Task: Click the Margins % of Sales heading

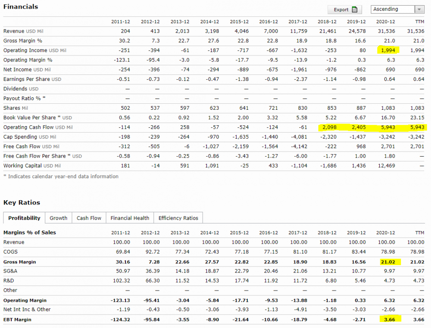Action: coord(30,233)
